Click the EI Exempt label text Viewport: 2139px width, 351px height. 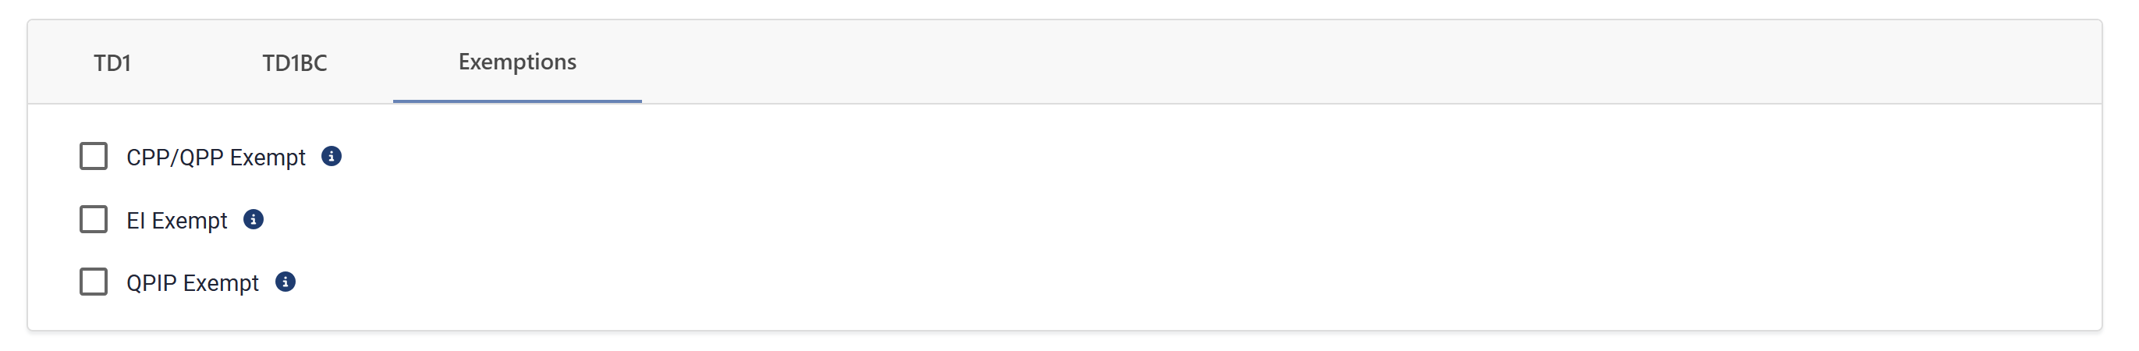(x=177, y=221)
